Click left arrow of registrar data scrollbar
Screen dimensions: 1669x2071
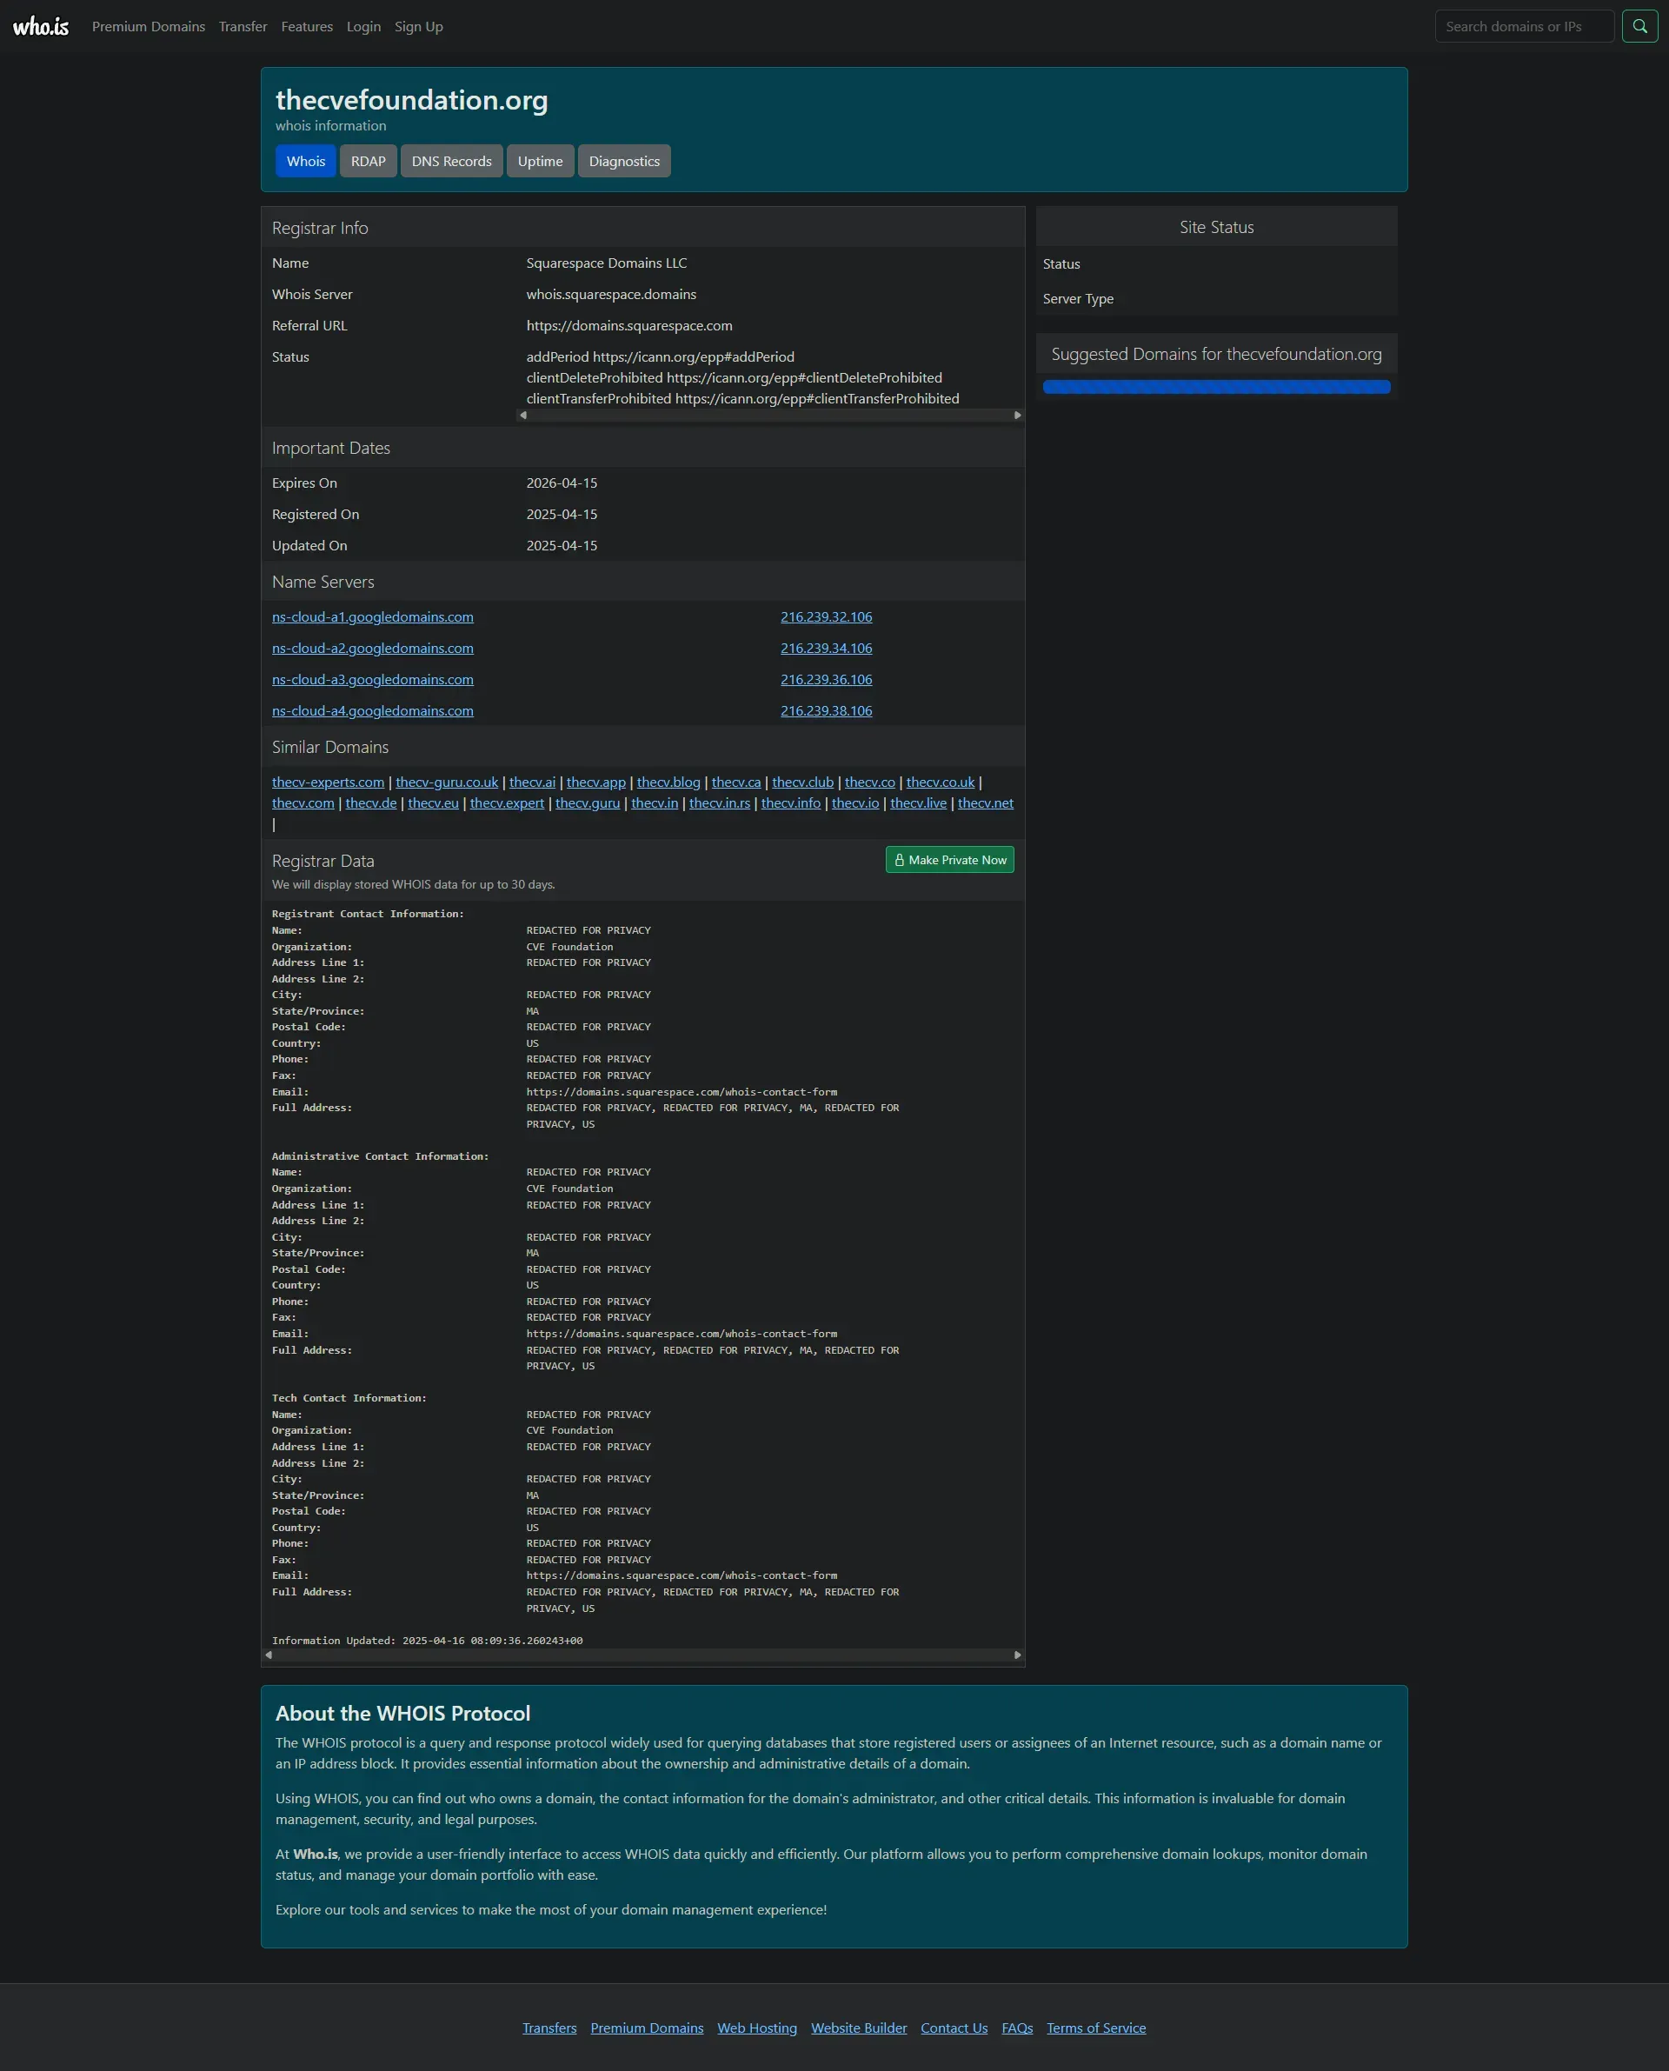pyautogui.click(x=269, y=1655)
